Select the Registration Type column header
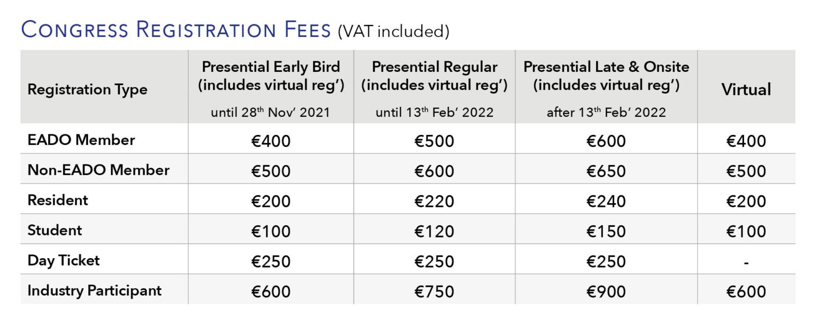The image size is (814, 320). pyautogui.click(x=87, y=89)
